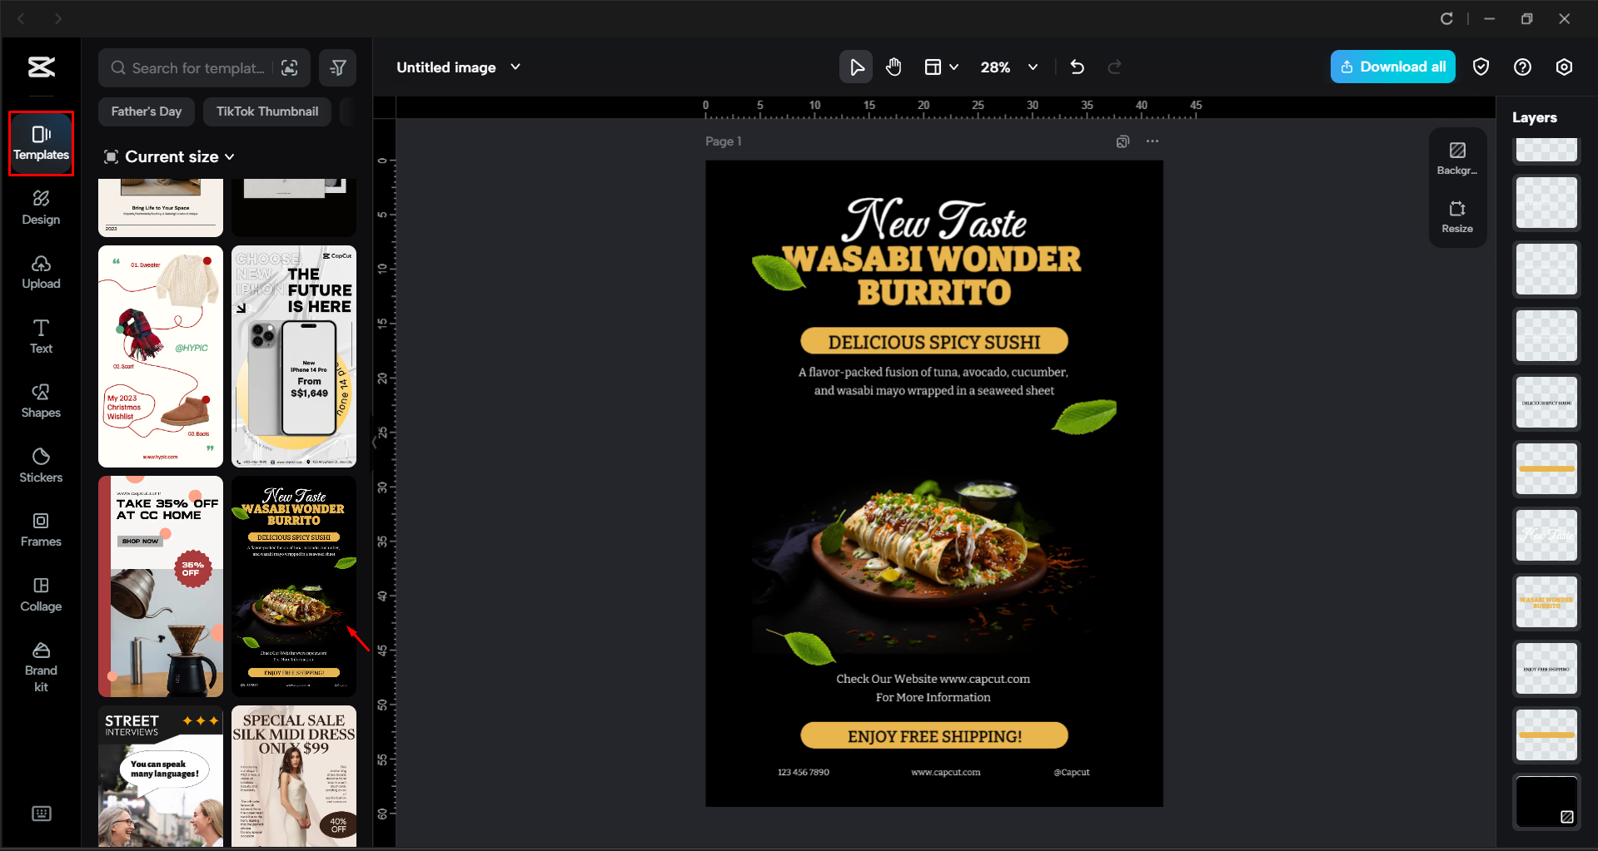
Task: Click the undo icon
Action: [1077, 67]
